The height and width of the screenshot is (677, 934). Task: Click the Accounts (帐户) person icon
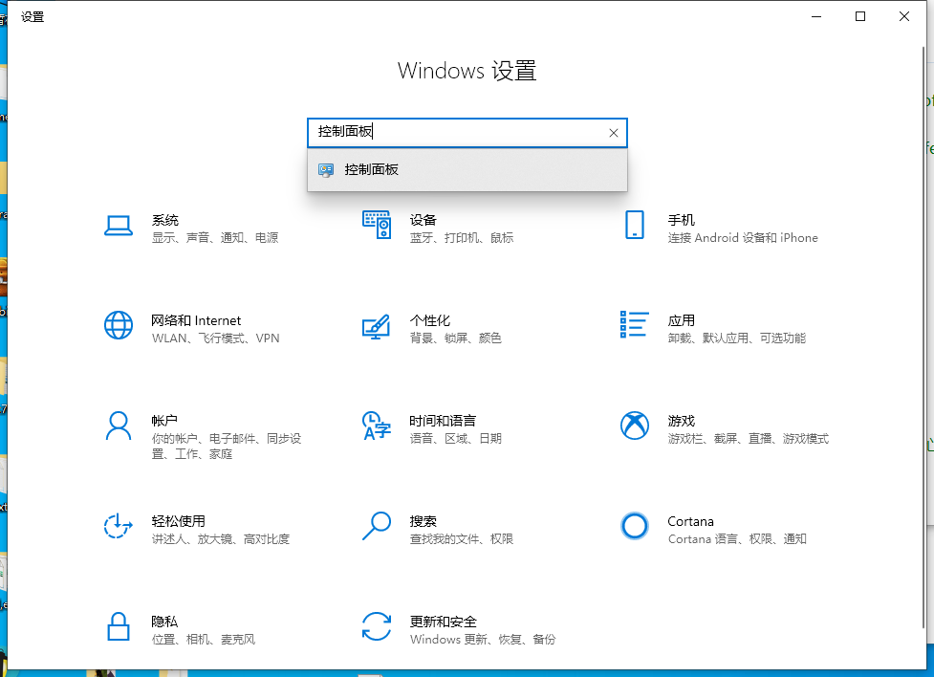tap(119, 426)
